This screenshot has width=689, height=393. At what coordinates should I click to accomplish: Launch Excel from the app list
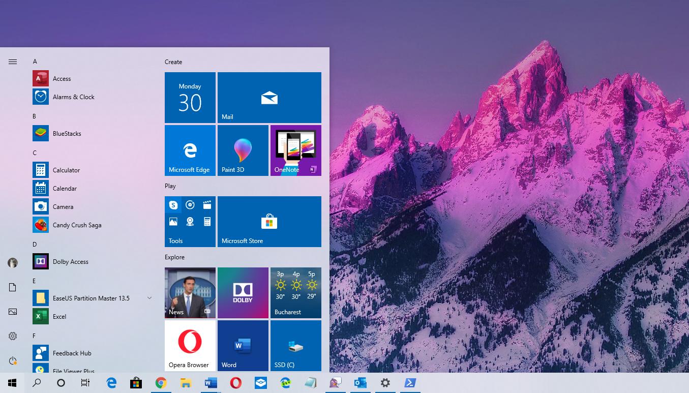click(92, 316)
